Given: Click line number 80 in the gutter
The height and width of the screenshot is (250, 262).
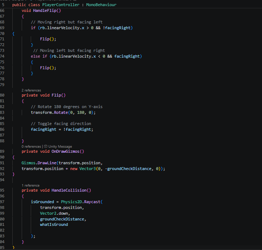Looking at the screenshot, I should 2,95.
